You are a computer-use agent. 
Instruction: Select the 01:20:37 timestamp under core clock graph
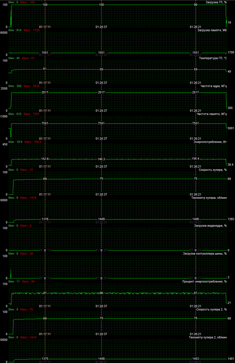[x=101, y=111]
